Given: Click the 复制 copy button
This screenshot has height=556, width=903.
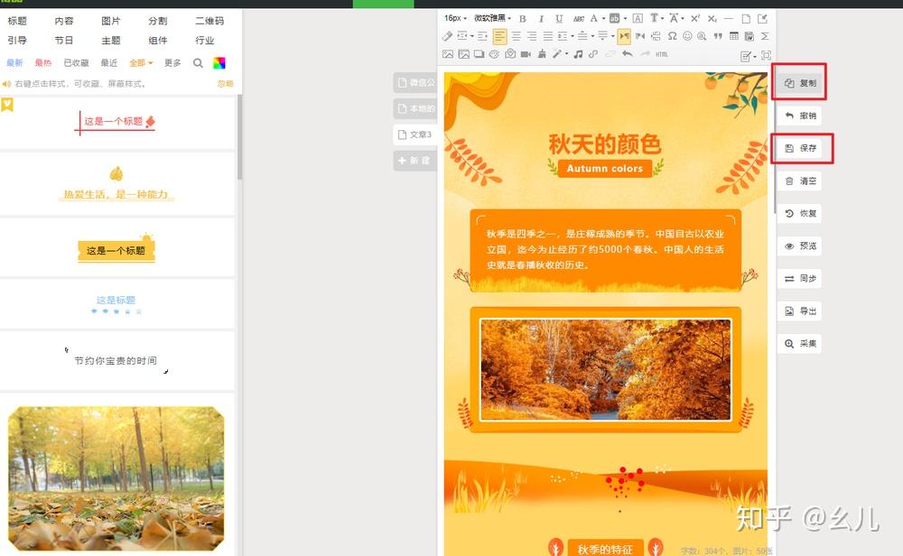Looking at the screenshot, I should [x=800, y=83].
